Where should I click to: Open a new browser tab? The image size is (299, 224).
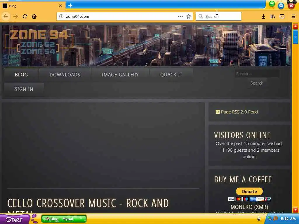70,6
